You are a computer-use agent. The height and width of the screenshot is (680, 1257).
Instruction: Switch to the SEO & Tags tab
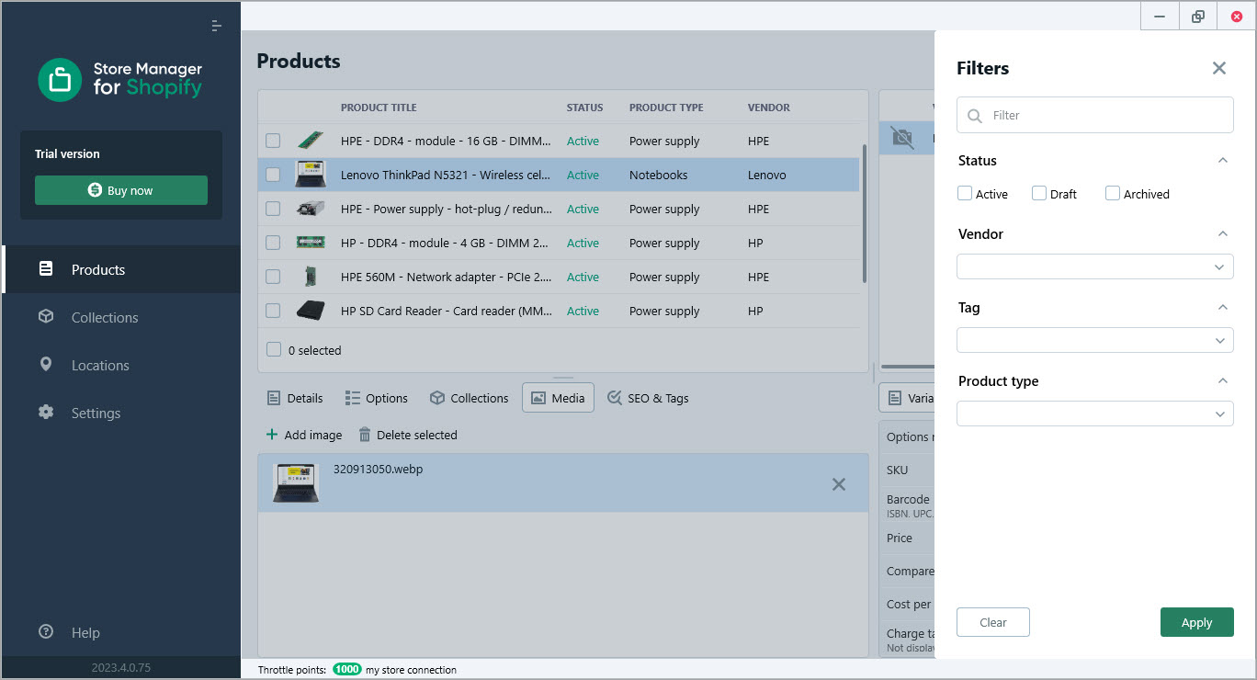click(x=648, y=398)
